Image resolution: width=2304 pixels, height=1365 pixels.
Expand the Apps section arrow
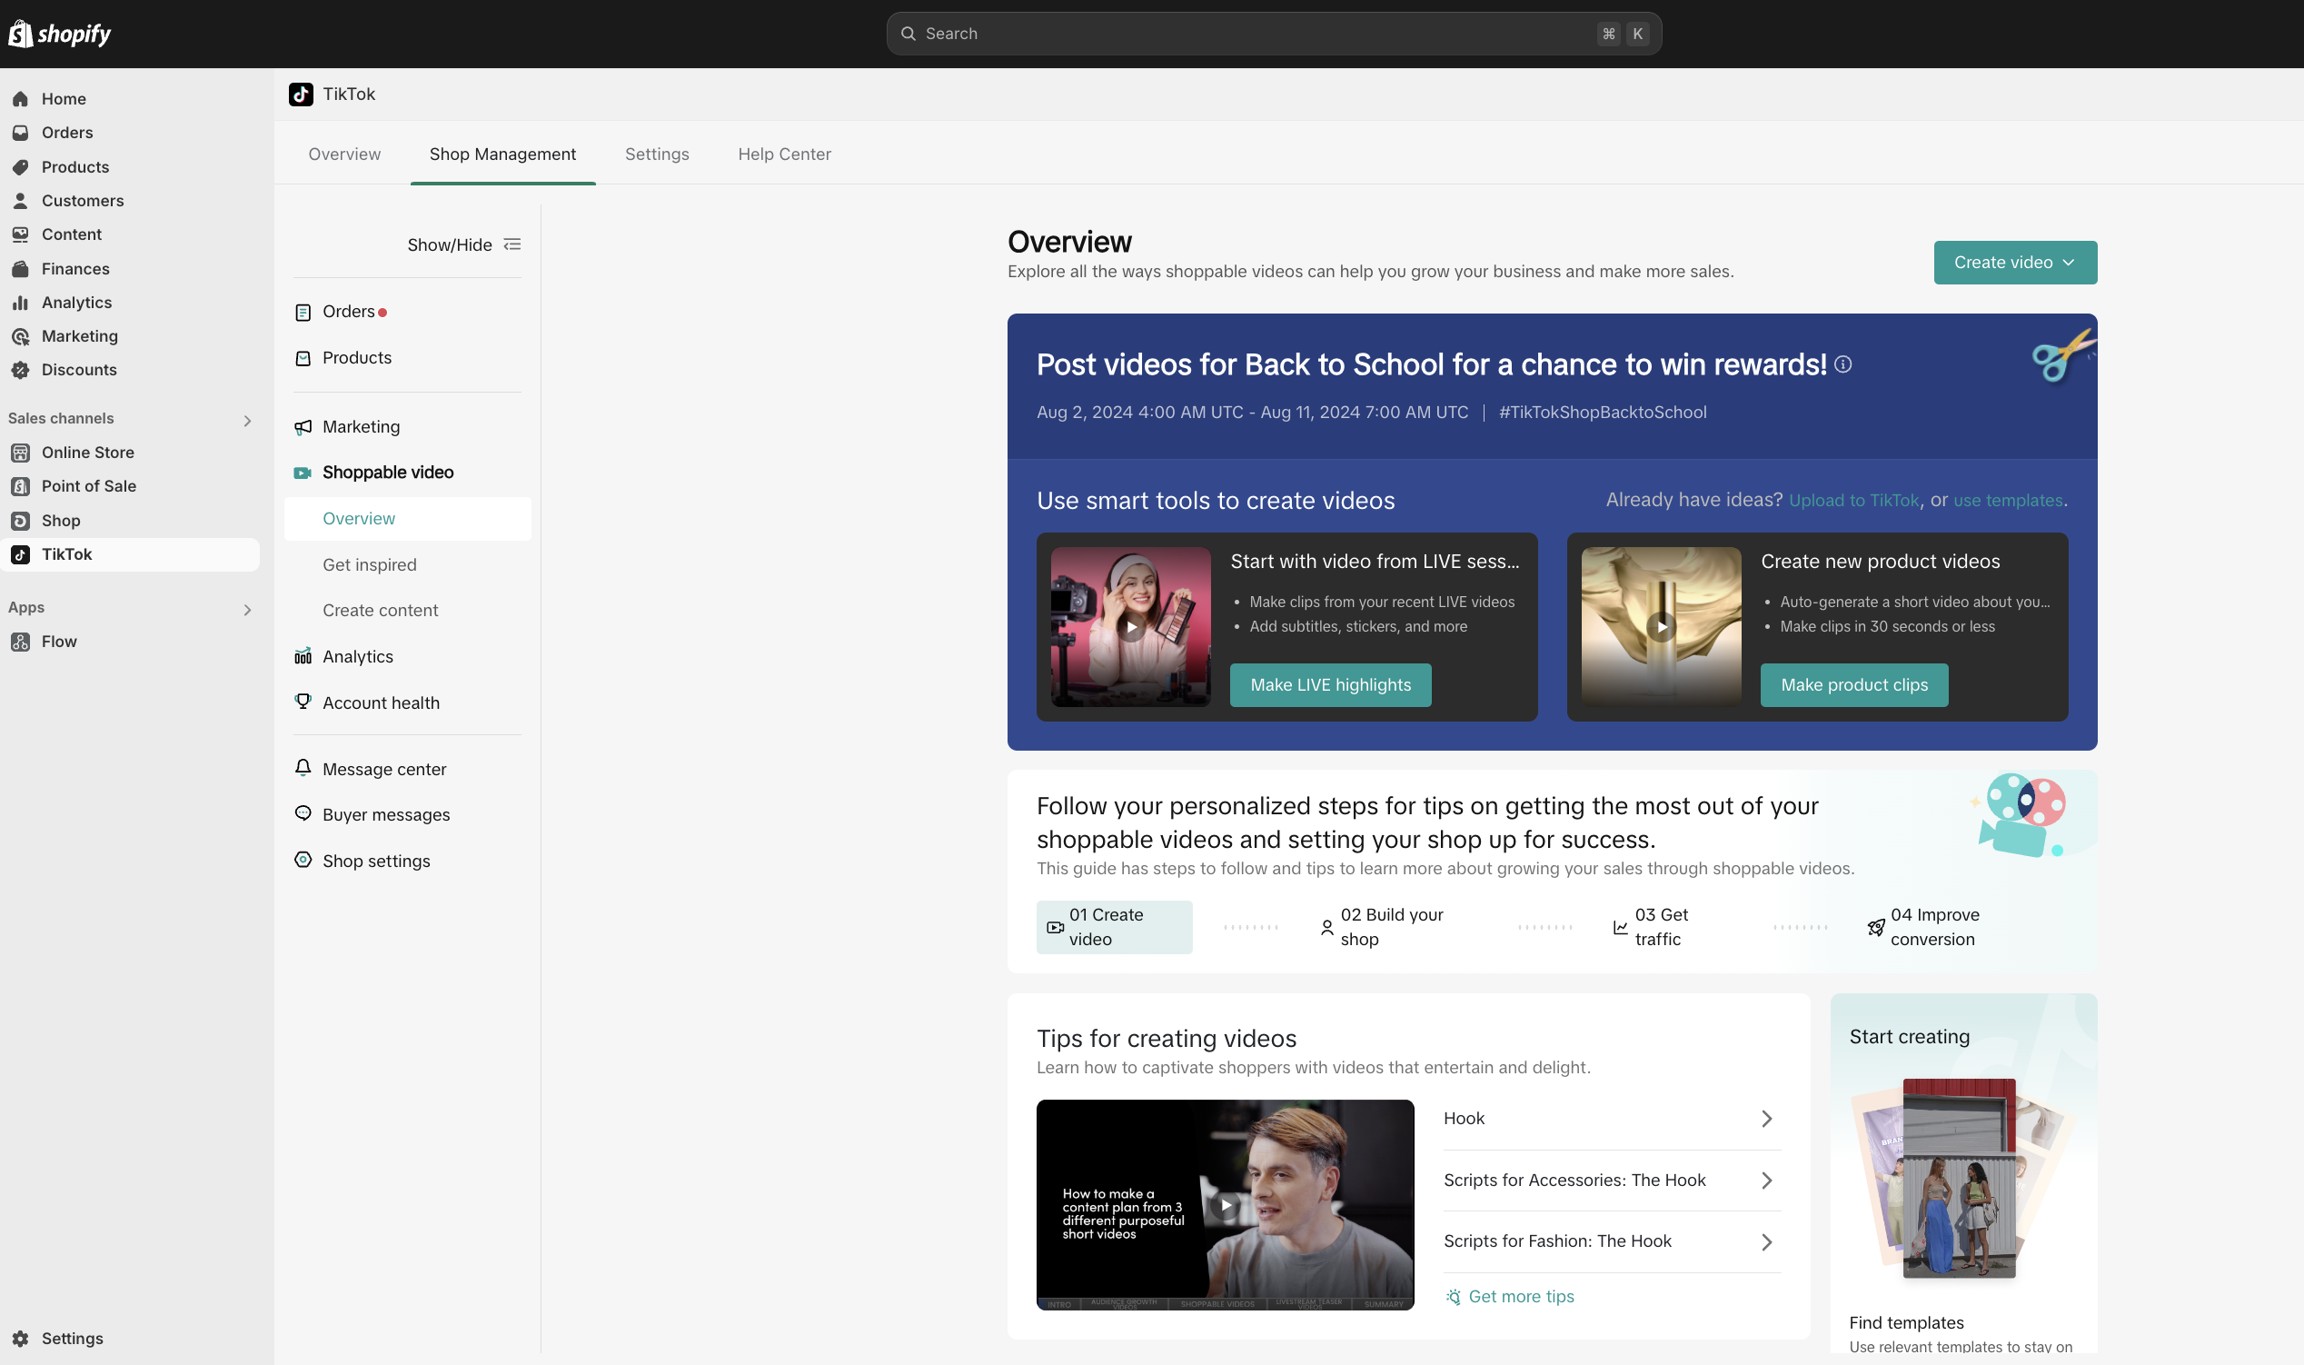tap(246, 610)
